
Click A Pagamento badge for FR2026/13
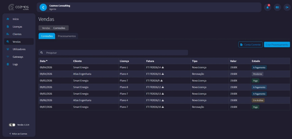[259, 94]
